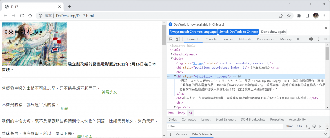Viewport: 330px width, 138px height.
Task: Click the html breadcrumb
Action: tap(171, 113)
